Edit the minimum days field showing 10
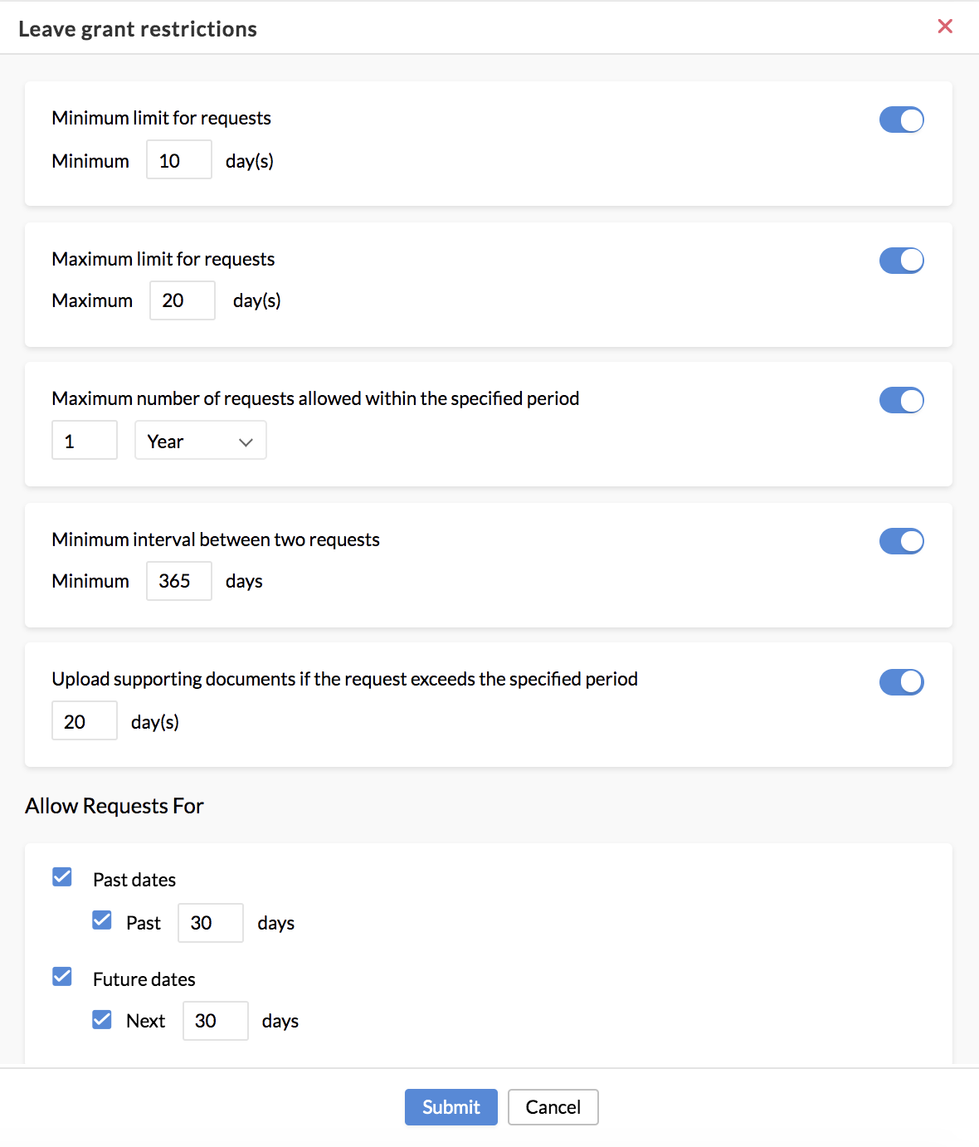The image size is (979, 1147). point(178,160)
